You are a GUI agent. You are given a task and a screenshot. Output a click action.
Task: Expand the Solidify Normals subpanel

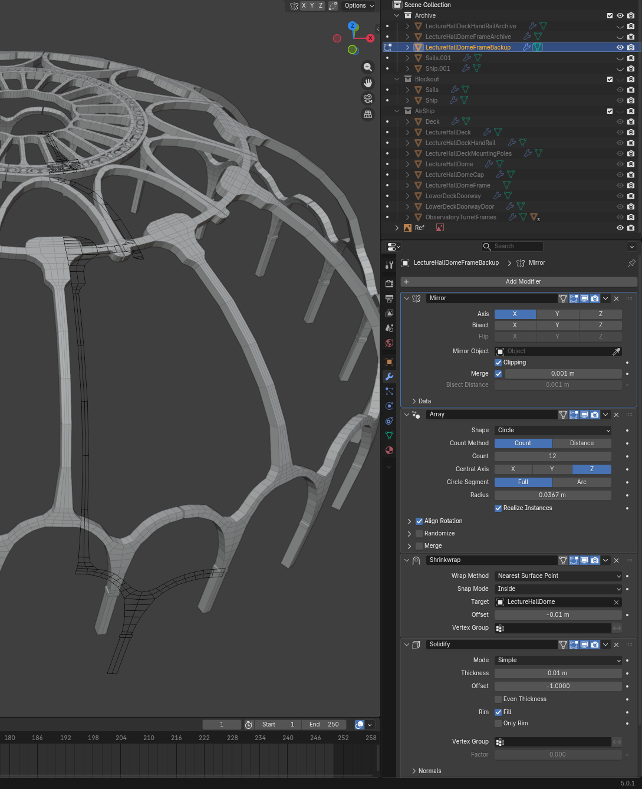414,771
